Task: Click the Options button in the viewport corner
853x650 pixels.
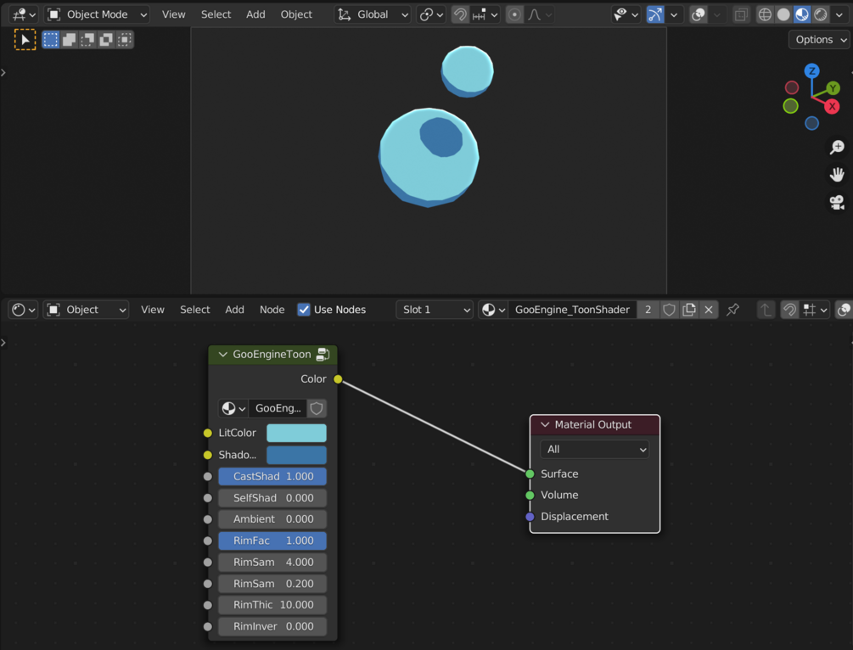Action: pyautogui.click(x=817, y=39)
